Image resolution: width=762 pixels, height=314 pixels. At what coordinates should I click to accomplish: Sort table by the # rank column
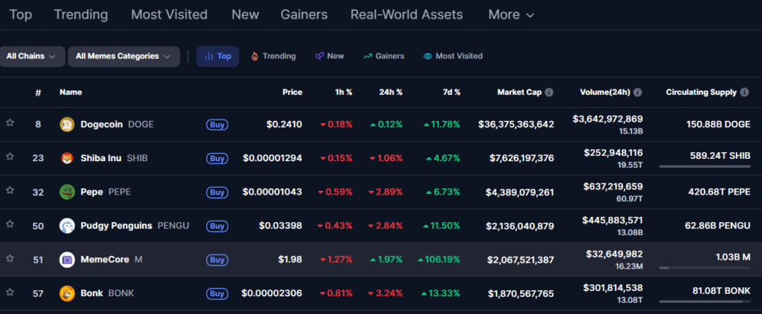click(38, 93)
